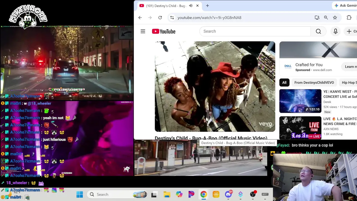Click chat message 'yeah im not'
The height and width of the screenshot is (201, 357).
(x=53, y=118)
